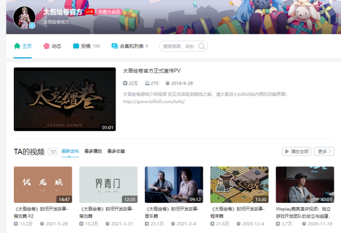Focus the 搜索视频、动态 search field

click(x=183, y=46)
